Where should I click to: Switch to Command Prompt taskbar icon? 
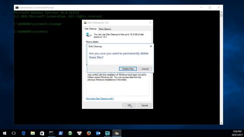point(51,133)
